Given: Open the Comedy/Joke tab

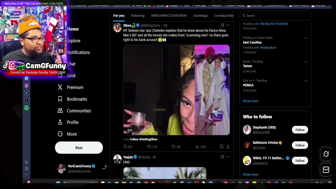Looking at the screenshot, I should pyautogui.click(x=224, y=15).
